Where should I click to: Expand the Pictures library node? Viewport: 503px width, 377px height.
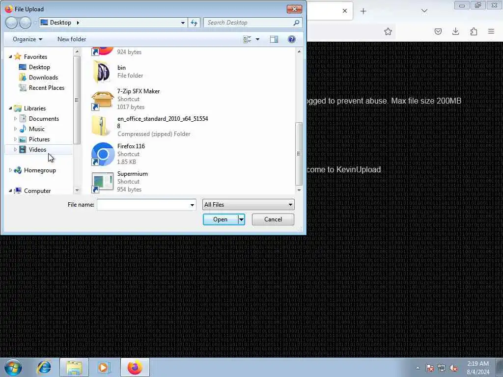15,139
